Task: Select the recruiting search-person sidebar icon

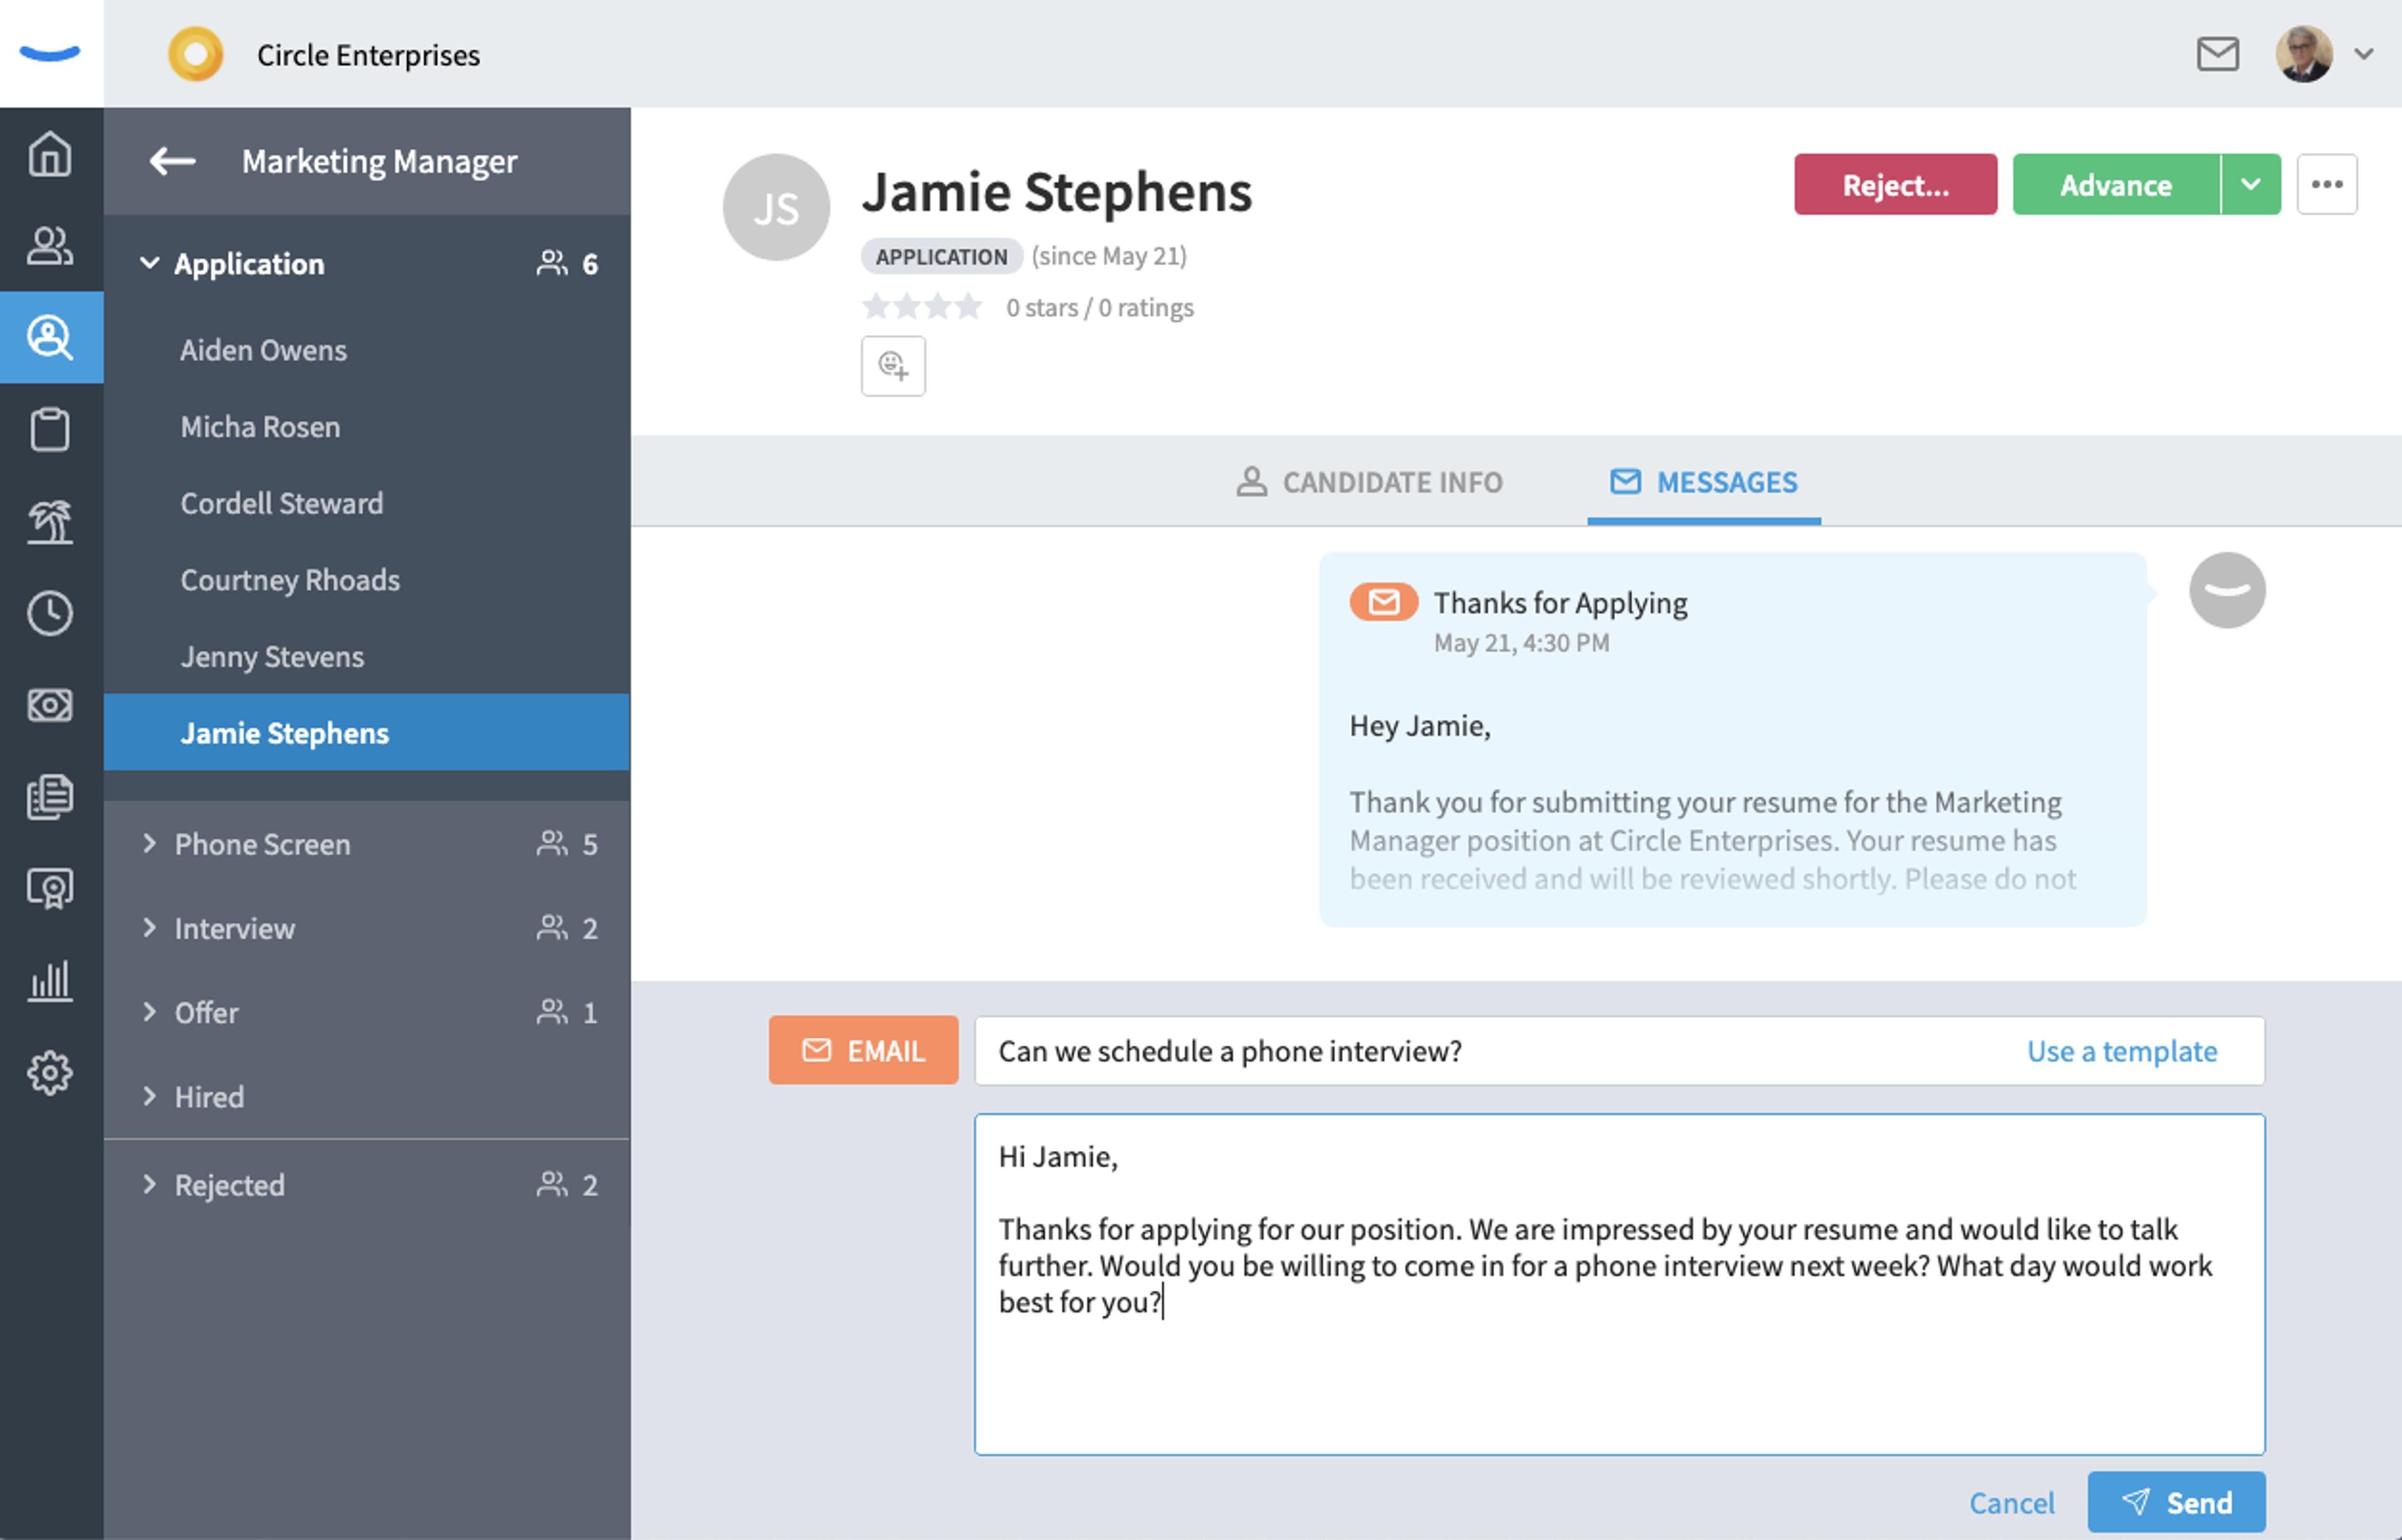Action: (x=50, y=338)
